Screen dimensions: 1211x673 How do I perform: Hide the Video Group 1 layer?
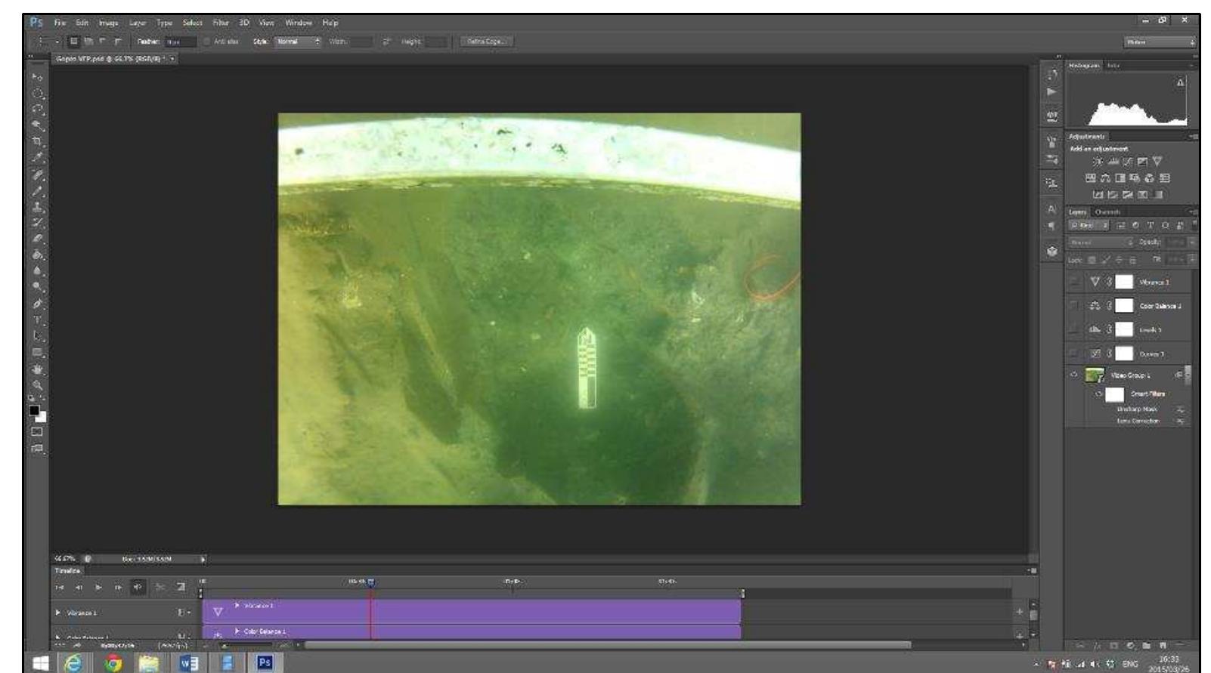(1074, 375)
